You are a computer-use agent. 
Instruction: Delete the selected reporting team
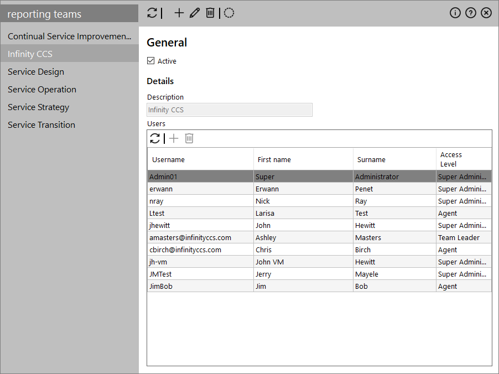(x=210, y=13)
